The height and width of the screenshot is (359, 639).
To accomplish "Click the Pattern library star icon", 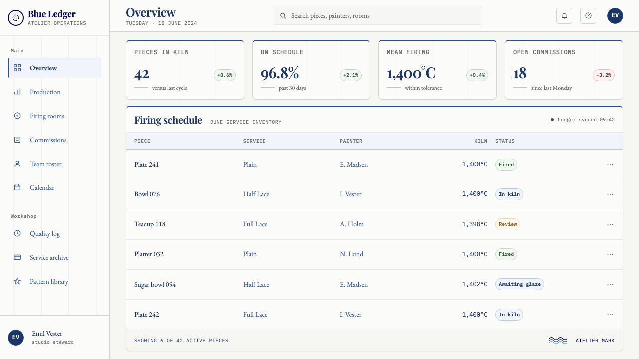I will pos(17,281).
